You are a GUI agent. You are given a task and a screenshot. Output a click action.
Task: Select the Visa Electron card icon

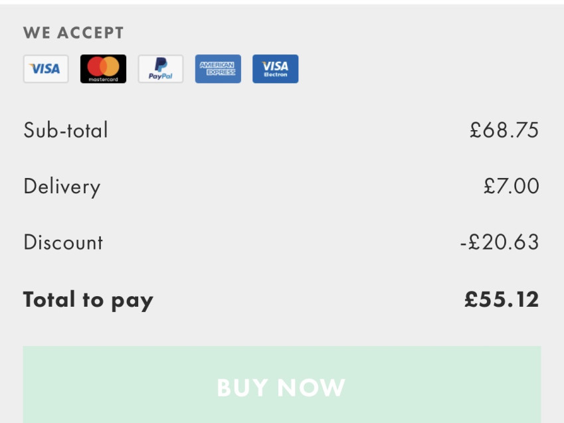pyautogui.click(x=275, y=69)
